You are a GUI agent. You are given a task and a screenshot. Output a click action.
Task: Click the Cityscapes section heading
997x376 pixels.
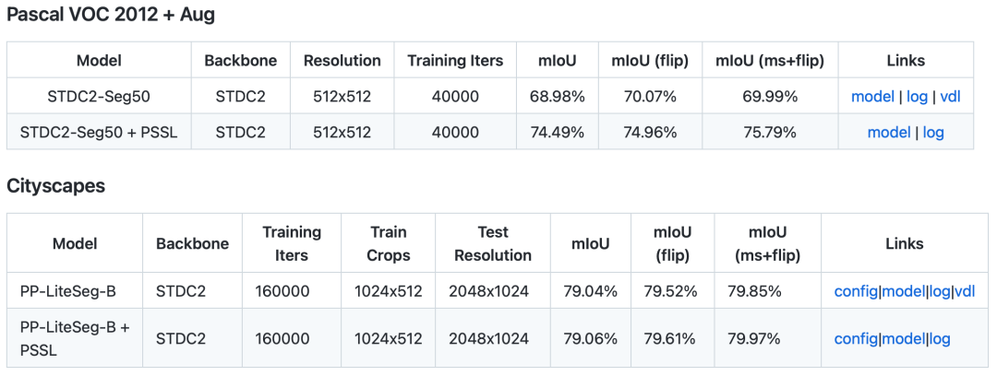(55, 185)
